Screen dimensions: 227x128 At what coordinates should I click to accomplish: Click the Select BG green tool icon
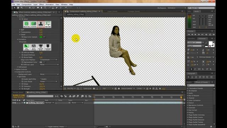click(27, 25)
